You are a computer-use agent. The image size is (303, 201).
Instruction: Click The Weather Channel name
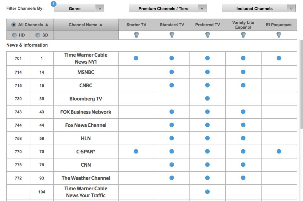click(86, 178)
